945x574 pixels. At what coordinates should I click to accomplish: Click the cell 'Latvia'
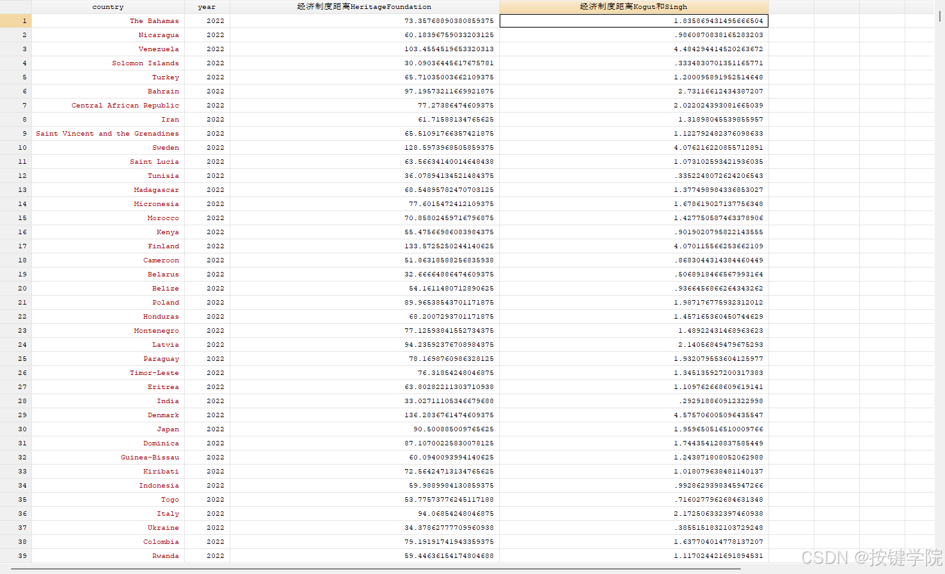pyautogui.click(x=108, y=345)
